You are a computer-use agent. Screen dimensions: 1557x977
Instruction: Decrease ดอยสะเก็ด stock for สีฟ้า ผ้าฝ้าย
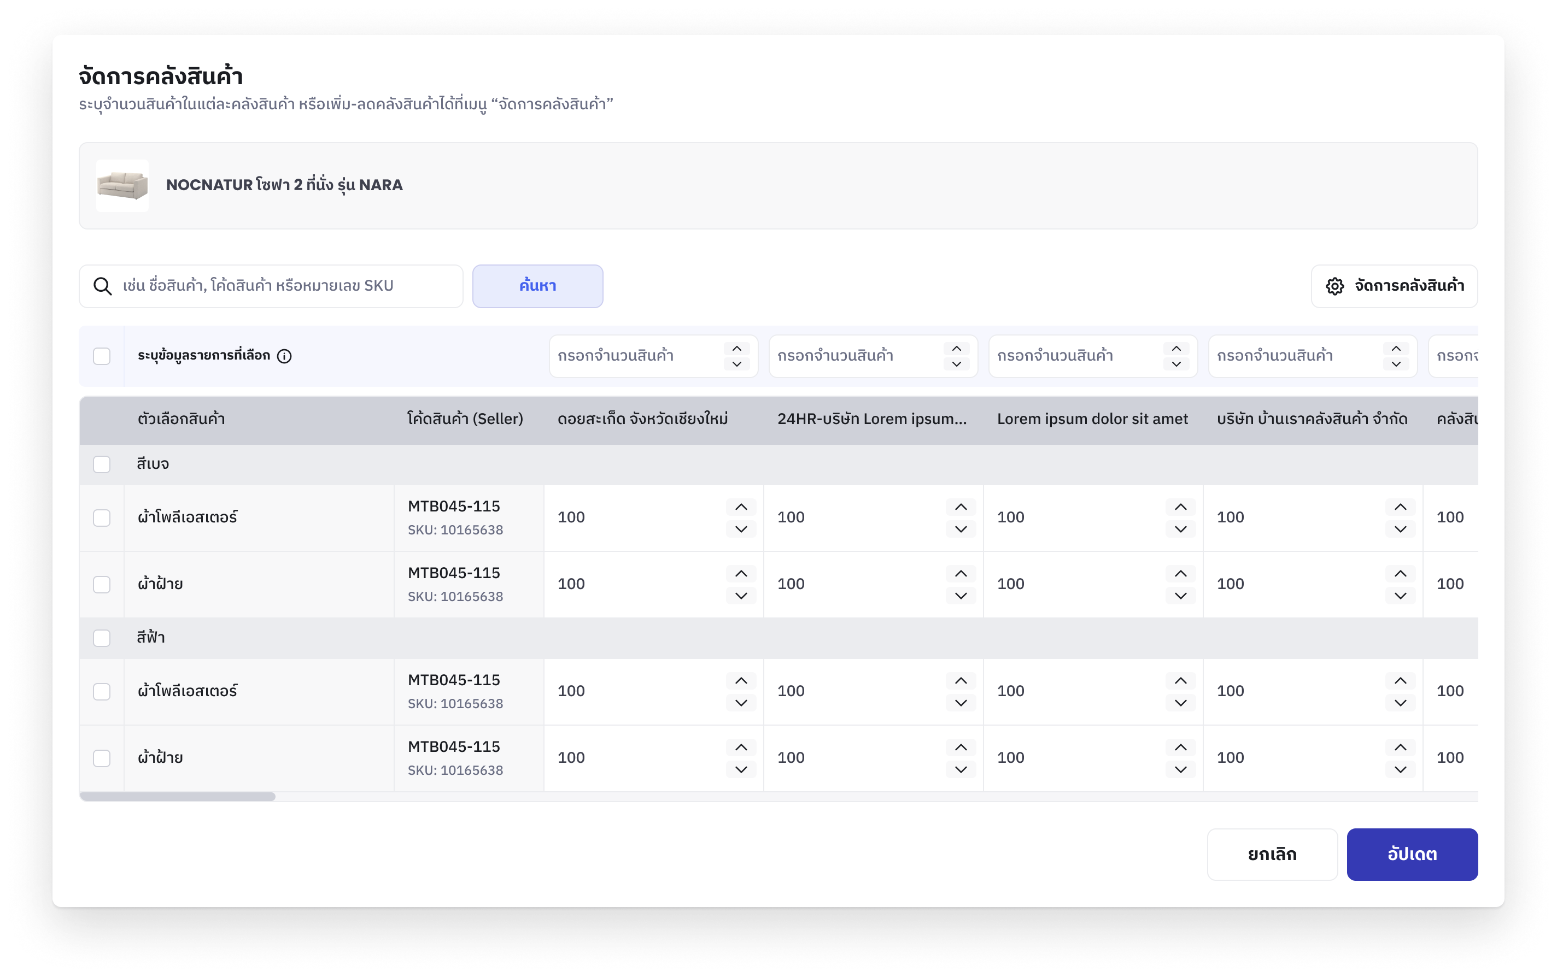click(x=741, y=769)
